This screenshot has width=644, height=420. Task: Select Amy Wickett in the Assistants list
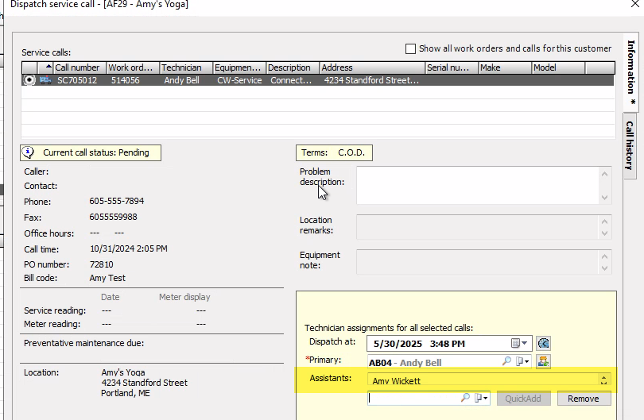(x=397, y=381)
